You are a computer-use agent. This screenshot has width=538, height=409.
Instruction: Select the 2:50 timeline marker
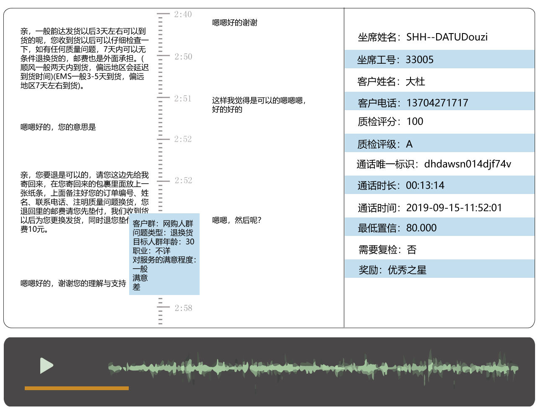coord(183,57)
